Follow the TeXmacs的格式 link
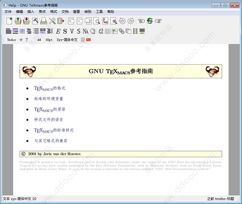Image resolution: width=242 pixels, height=204 pixels. coord(50,88)
